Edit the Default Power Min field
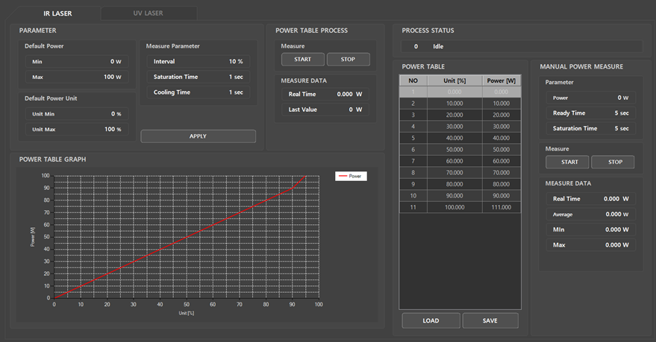Image resolution: width=656 pixels, height=342 pixels. tap(77, 61)
